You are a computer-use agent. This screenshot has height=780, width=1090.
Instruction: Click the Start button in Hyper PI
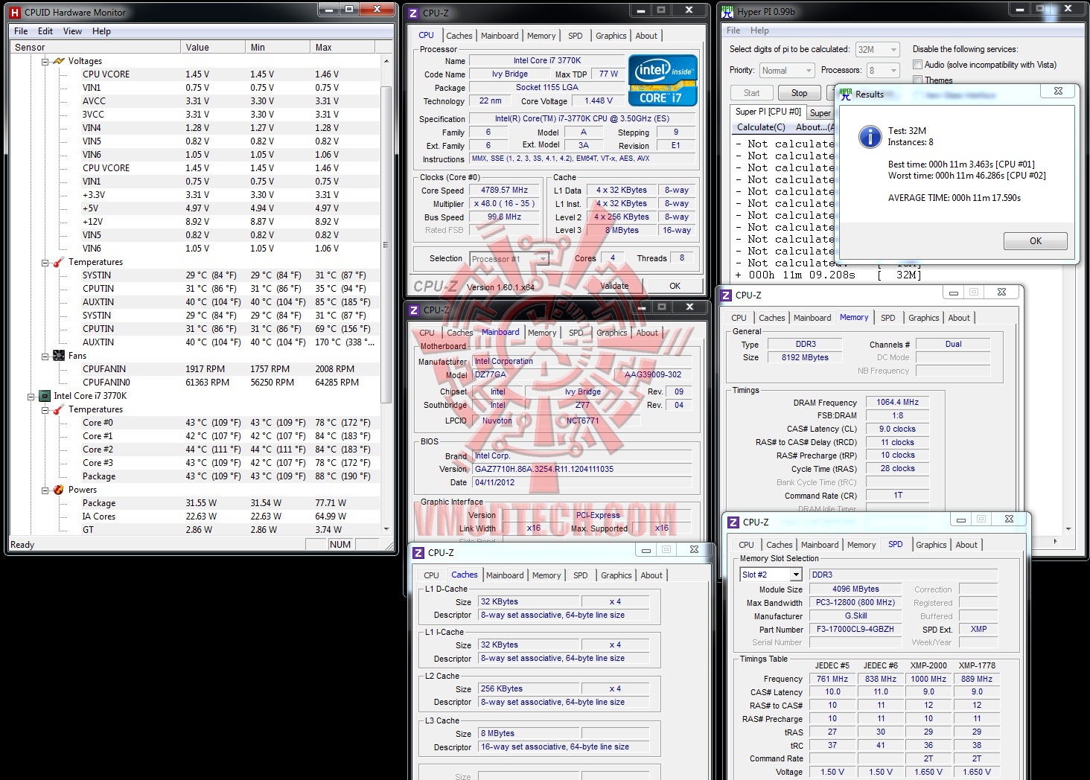(x=752, y=93)
